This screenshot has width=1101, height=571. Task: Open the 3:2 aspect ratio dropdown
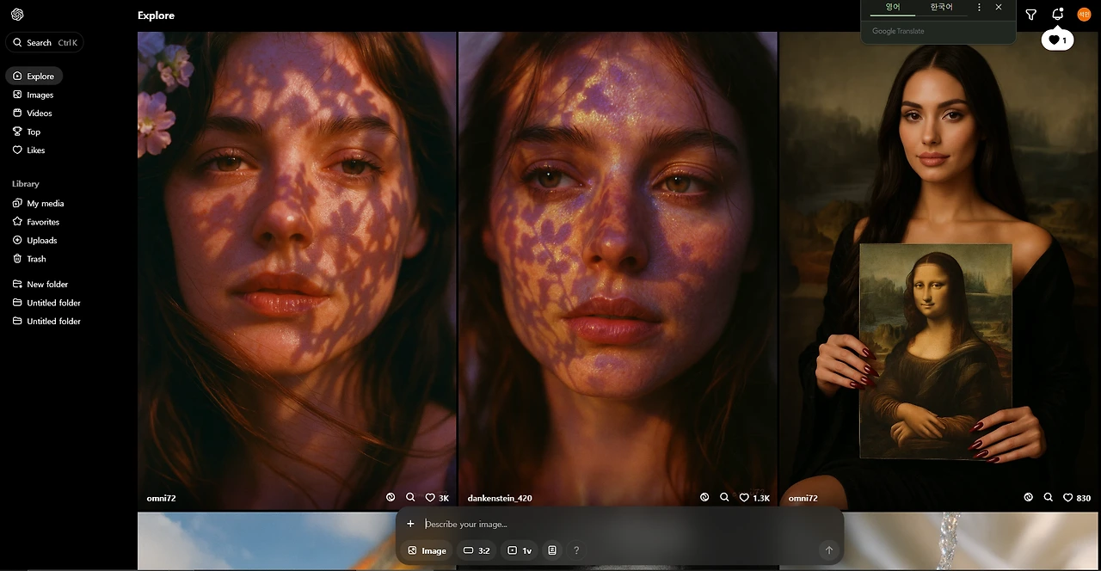pyautogui.click(x=477, y=550)
